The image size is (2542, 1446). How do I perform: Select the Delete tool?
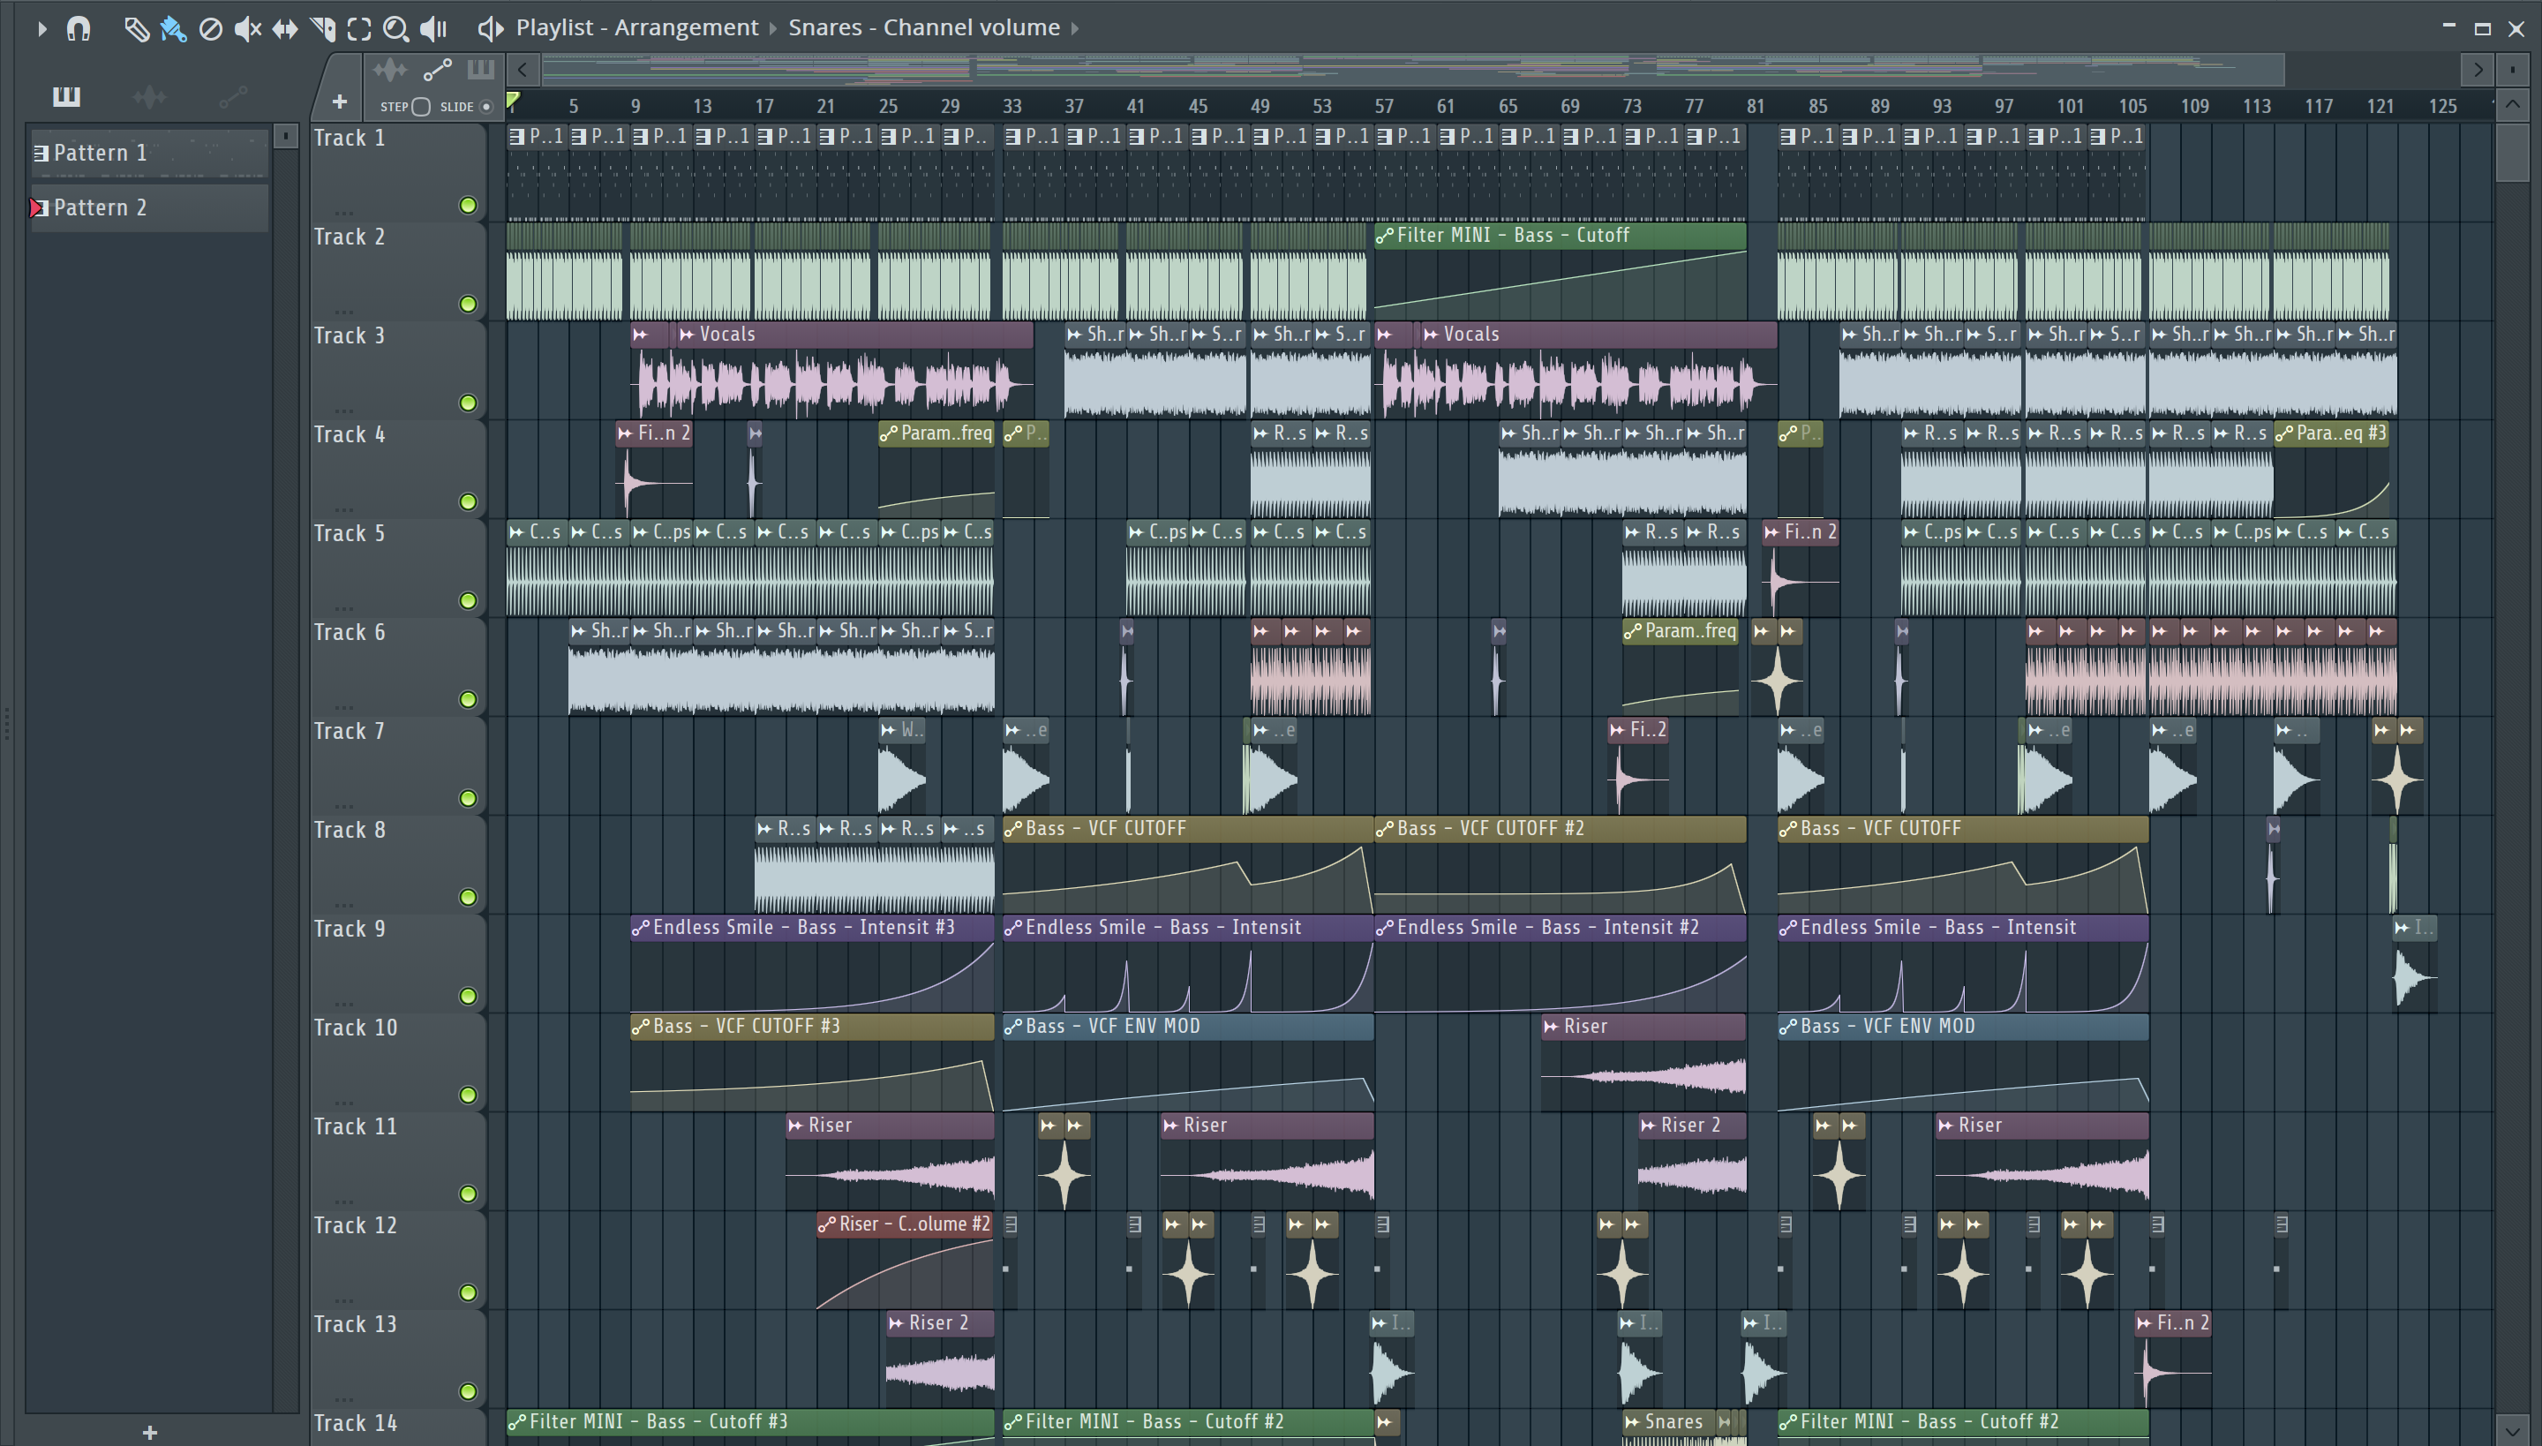click(210, 29)
